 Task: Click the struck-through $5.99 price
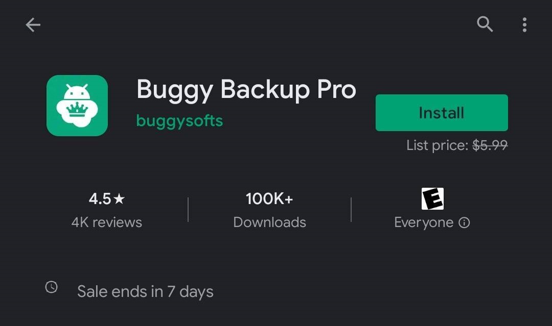490,145
